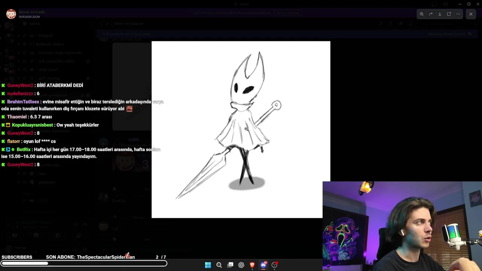482x271 pixels.
Task: Open OBS Studio from the taskbar
Action: pyautogui.click(x=275, y=265)
